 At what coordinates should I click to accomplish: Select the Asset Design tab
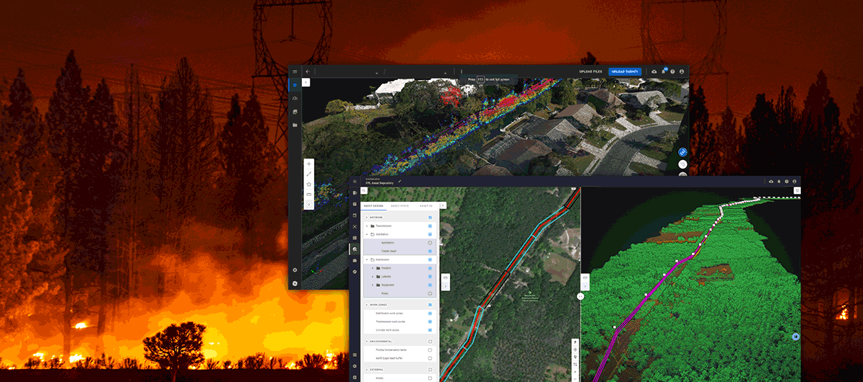pos(373,206)
